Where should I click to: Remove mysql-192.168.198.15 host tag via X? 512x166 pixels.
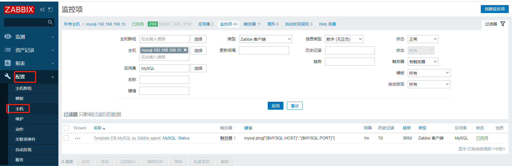(185, 50)
